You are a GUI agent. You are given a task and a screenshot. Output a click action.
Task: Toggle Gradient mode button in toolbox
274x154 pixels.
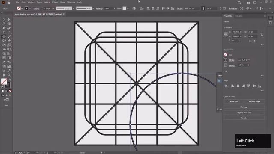click(x=6, y=91)
